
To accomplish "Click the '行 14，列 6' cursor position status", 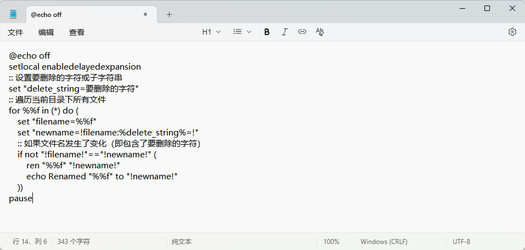I will (x=30, y=242).
